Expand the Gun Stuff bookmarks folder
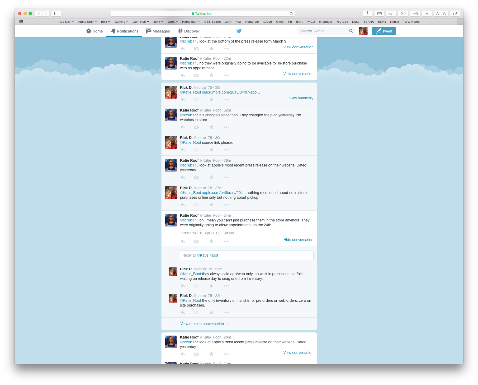 tap(141, 22)
